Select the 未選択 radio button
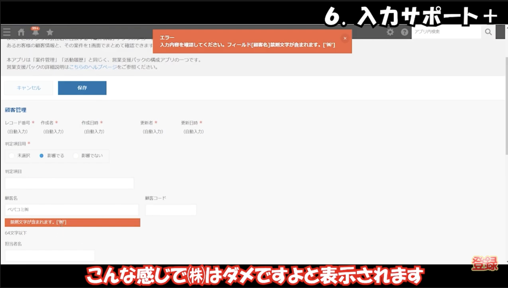The image size is (508, 288). pos(12,156)
